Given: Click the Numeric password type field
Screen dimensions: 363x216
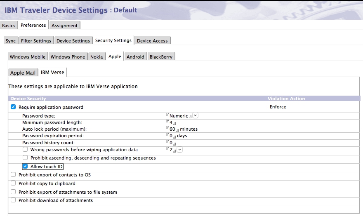Looking at the screenshot, I should pyautogui.click(x=179, y=116).
